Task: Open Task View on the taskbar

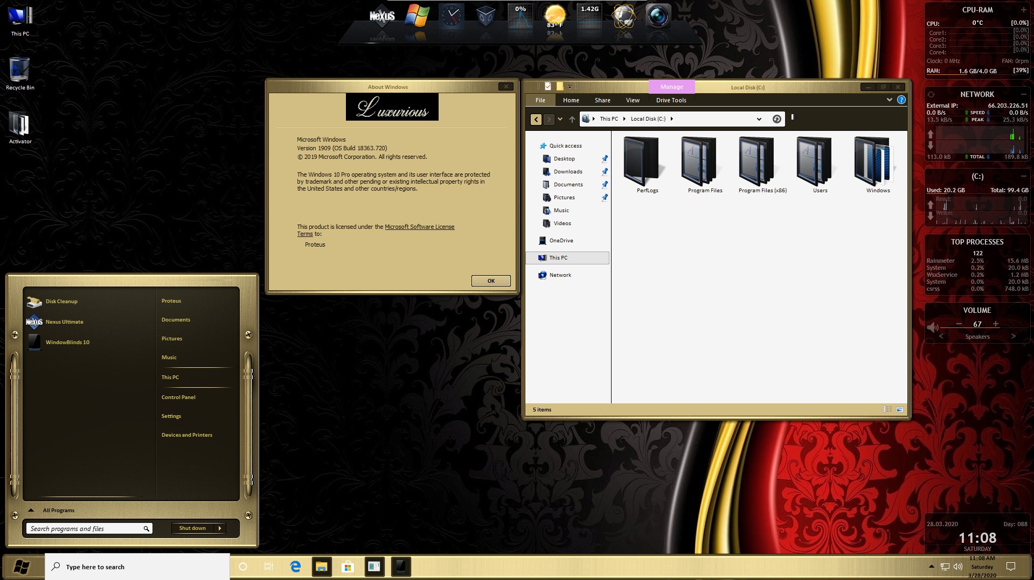Action: pos(269,567)
